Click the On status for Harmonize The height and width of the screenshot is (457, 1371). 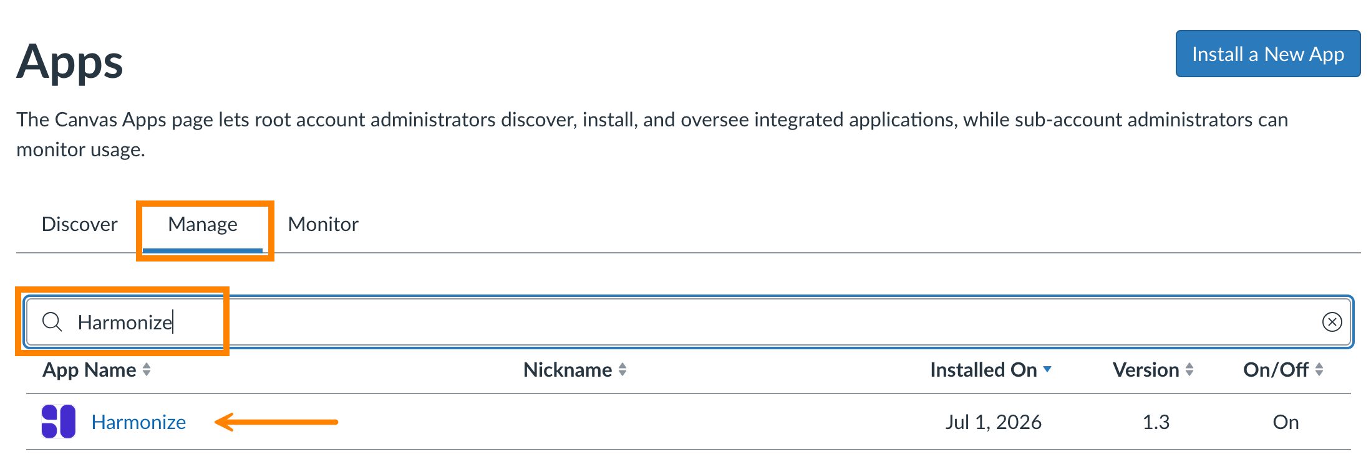pos(1286,422)
